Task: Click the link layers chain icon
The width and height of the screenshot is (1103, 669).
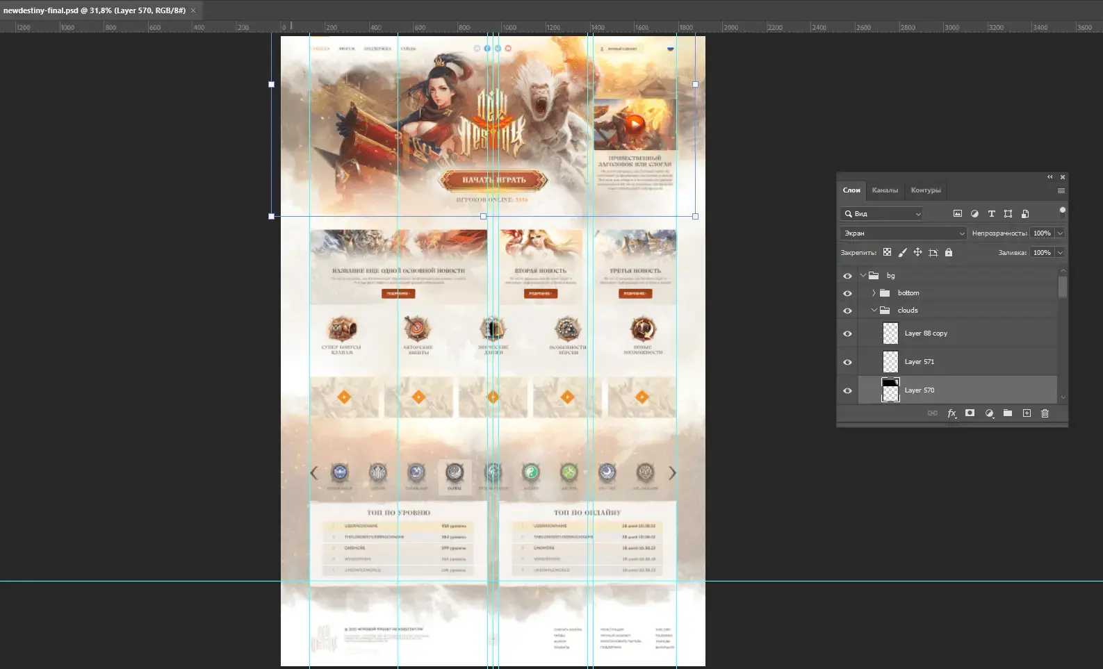Action: coord(933,413)
